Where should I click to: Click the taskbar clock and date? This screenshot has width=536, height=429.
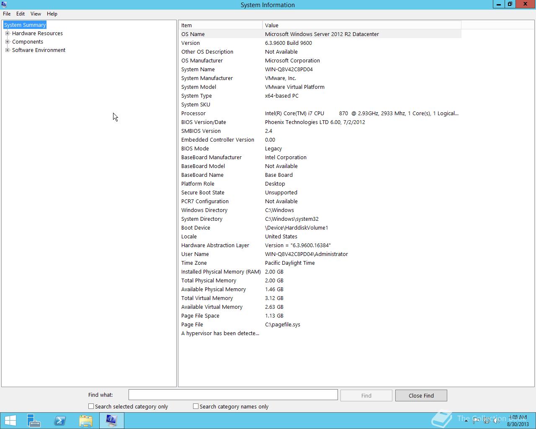coord(518,421)
